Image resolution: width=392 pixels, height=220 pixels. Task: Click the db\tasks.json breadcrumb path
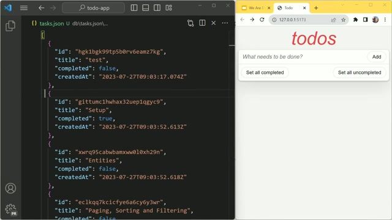click(90, 23)
